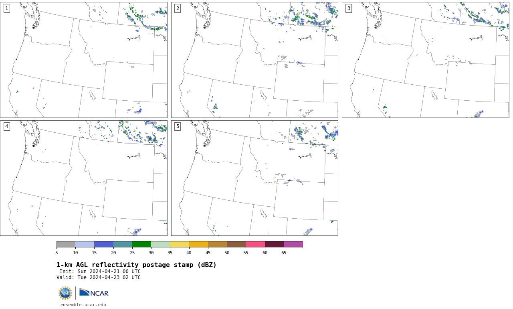This screenshot has height=309, width=513.
Task: Open ensemble member 1 reflectivity map
Action: pos(84,60)
